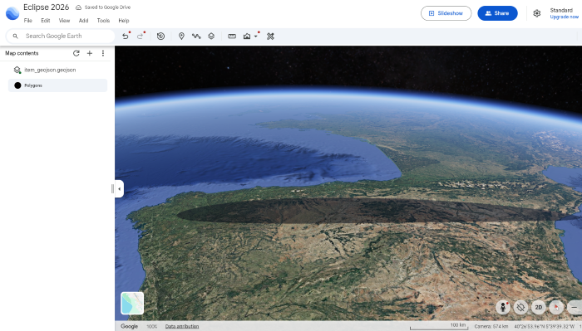Click the Map contents heading
The width and height of the screenshot is (582, 331).
[22, 53]
